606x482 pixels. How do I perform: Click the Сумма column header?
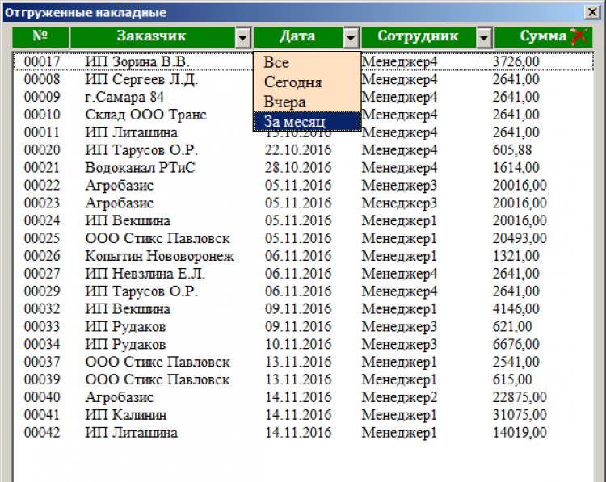[x=543, y=37]
